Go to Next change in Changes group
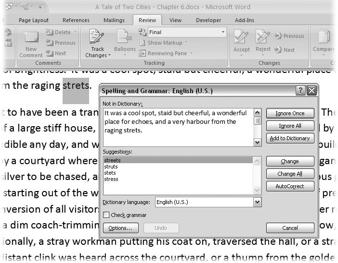Viewport: 338px width, 263px height. point(285,50)
